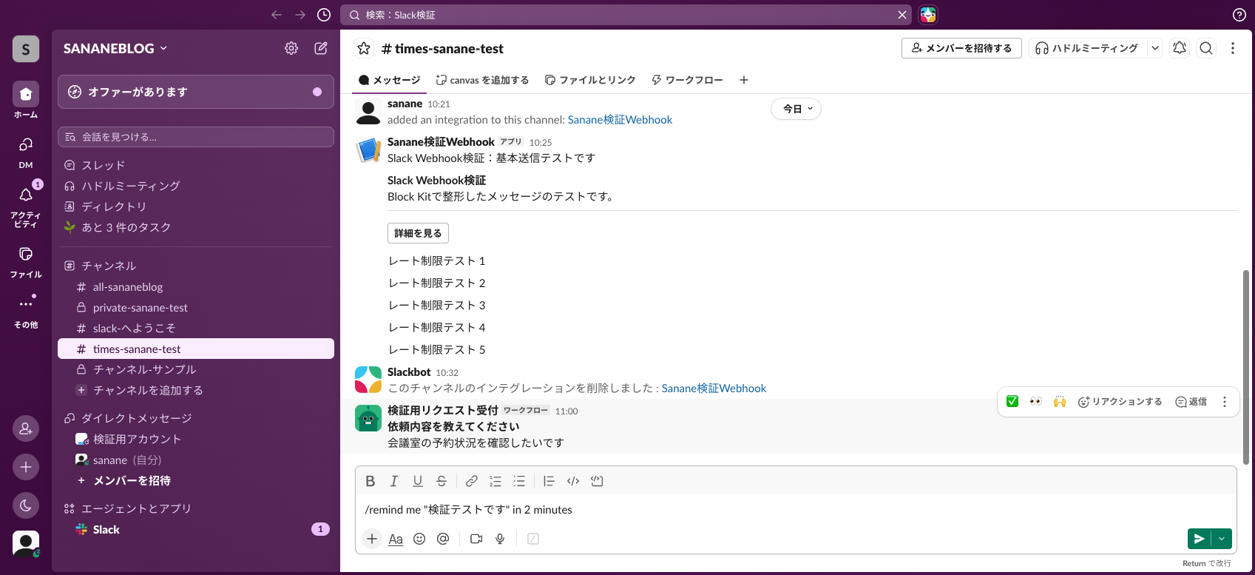The image size is (1255, 575).
Task: Insert bulleted list
Action: (x=519, y=481)
